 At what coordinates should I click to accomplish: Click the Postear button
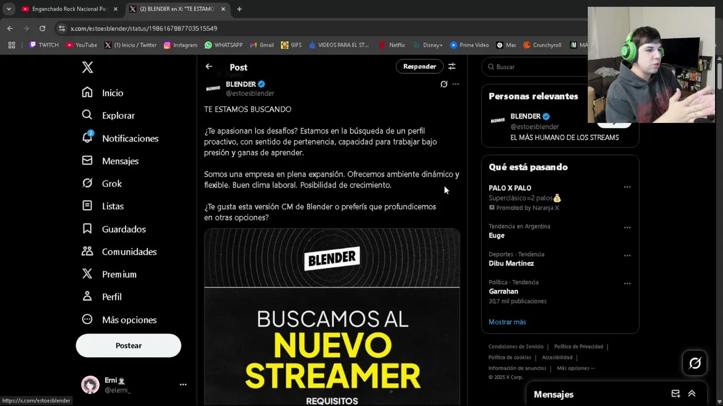pos(128,346)
